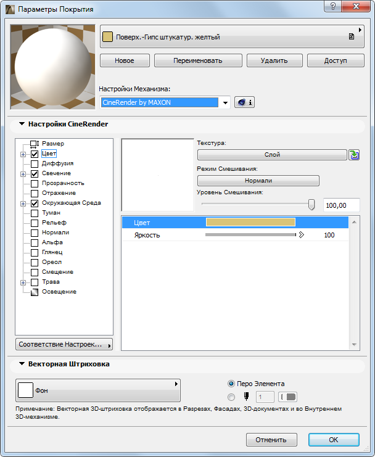Open CineRender engine info icon button
375x457 pixels.
tap(244, 102)
